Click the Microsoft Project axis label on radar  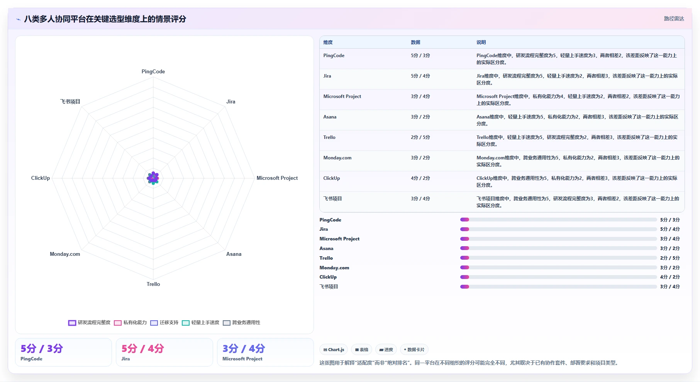[x=277, y=178]
